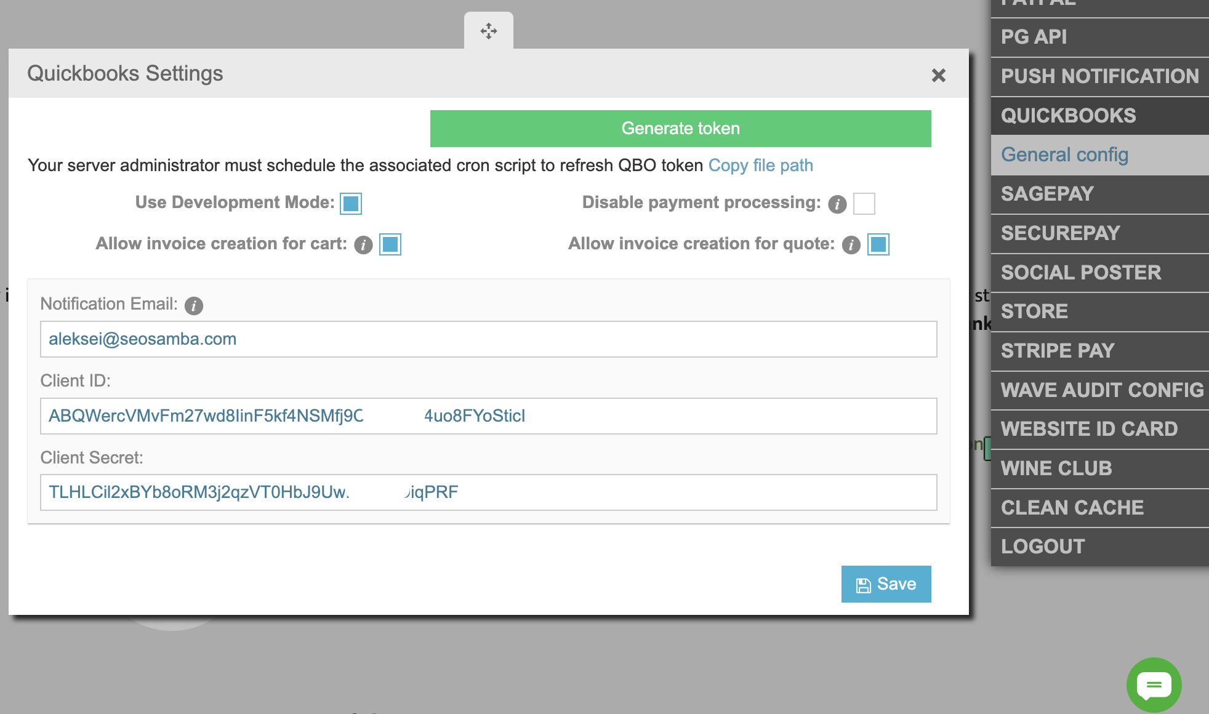Open the PG API menu item
The image size is (1209, 714).
click(1100, 37)
